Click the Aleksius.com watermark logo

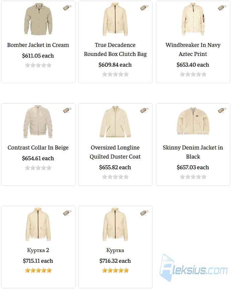[x=193, y=268]
